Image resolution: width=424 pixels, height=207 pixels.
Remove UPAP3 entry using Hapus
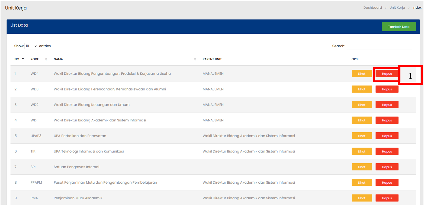tap(387, 136)
